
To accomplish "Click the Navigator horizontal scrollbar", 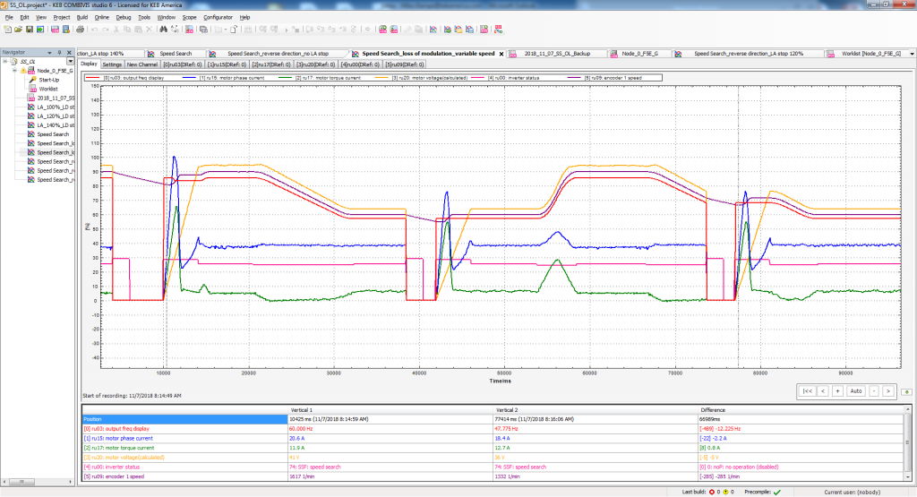I will click(38, 482).
